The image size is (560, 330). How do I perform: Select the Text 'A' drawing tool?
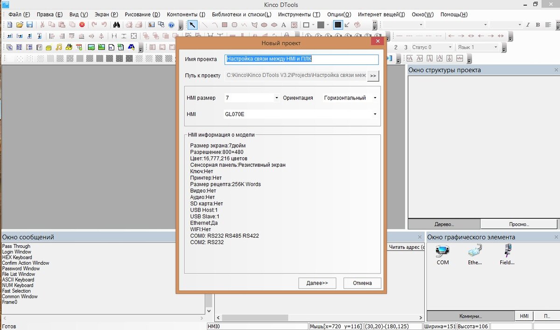tap(283, 25)
